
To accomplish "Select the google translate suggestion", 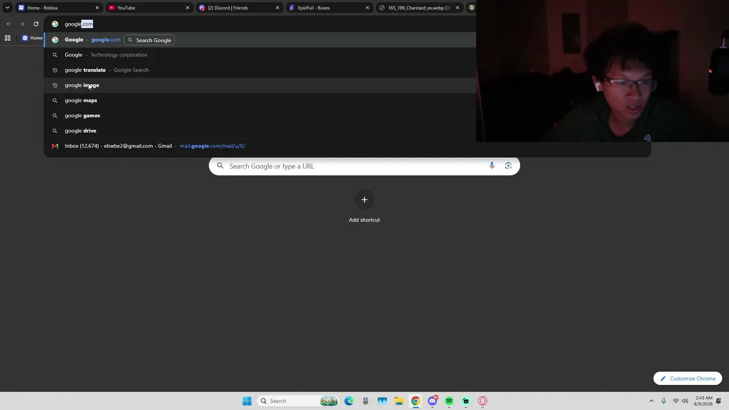I will tap(260, 70).
